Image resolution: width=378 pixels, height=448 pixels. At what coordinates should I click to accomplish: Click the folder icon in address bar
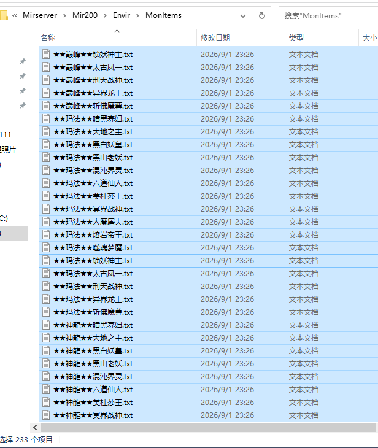4,15
